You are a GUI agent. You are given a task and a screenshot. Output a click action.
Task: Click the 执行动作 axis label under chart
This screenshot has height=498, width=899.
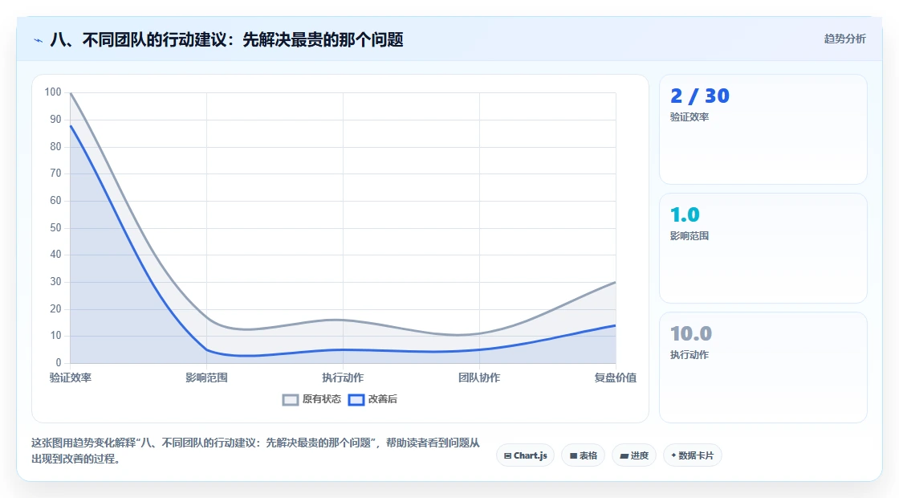pyautogui.click(x=343, y=378)
